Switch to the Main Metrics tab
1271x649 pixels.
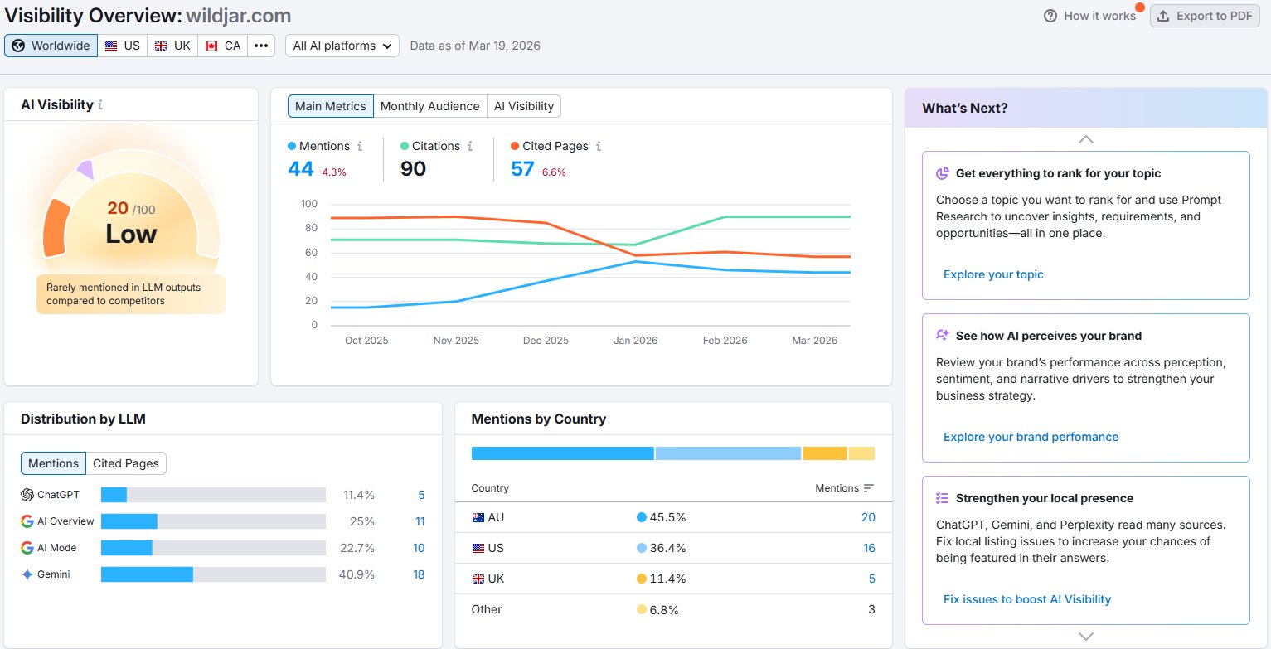pyautogui.click(x=331, y=106)
